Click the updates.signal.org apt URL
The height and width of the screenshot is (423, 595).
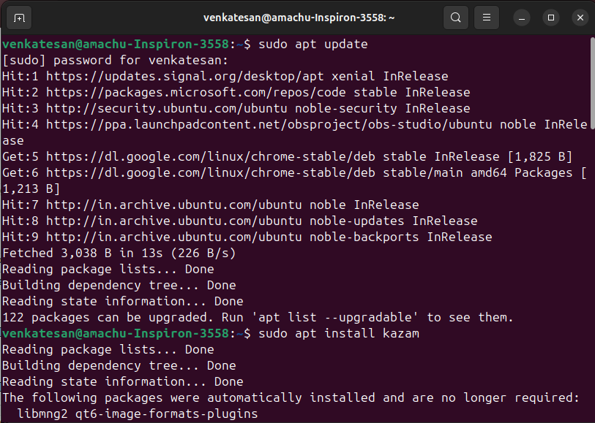pyautogui.click(x=185, y=77)
